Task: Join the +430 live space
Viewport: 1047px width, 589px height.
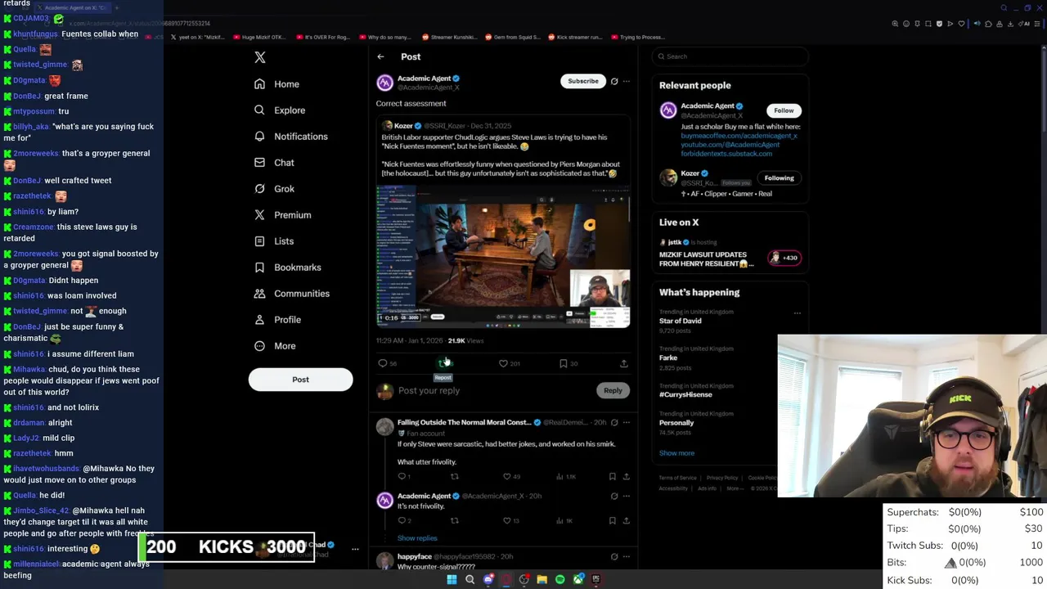Action: (784, 258)
